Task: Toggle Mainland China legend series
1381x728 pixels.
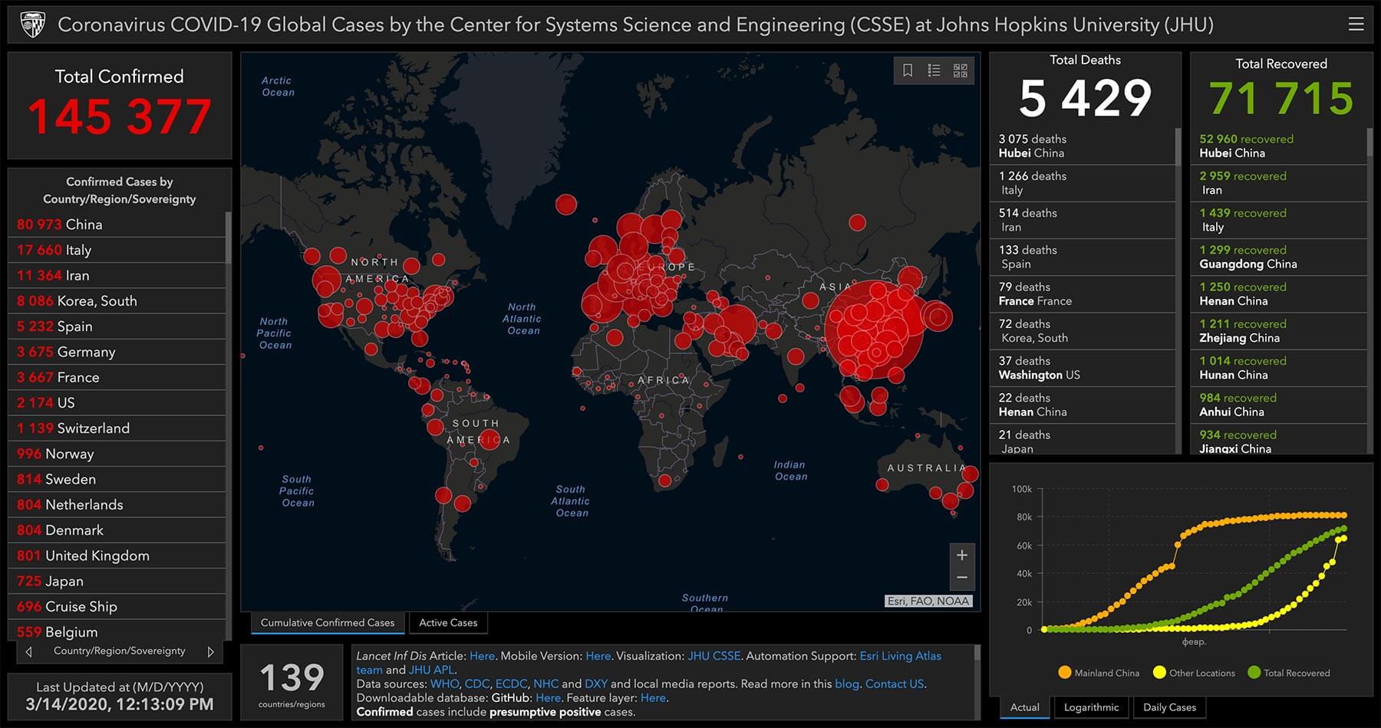Action: tap(1099, 673)
